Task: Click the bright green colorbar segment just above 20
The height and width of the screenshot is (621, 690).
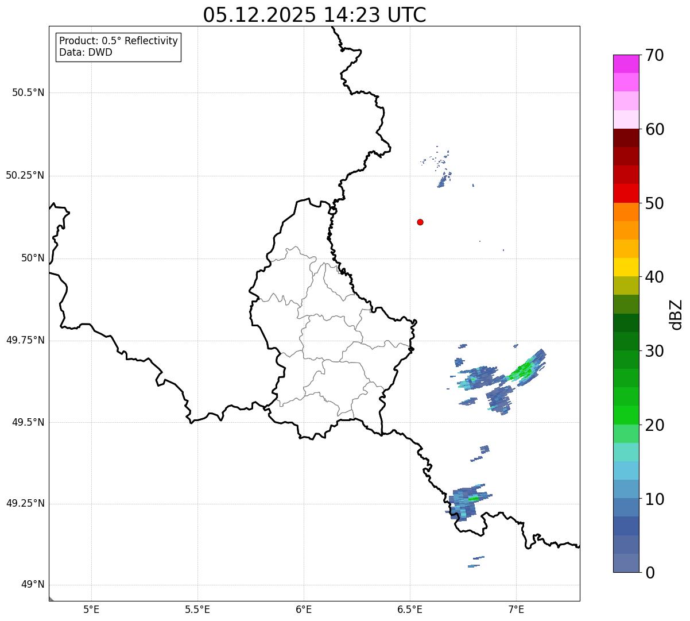Action: coord(626,415)
